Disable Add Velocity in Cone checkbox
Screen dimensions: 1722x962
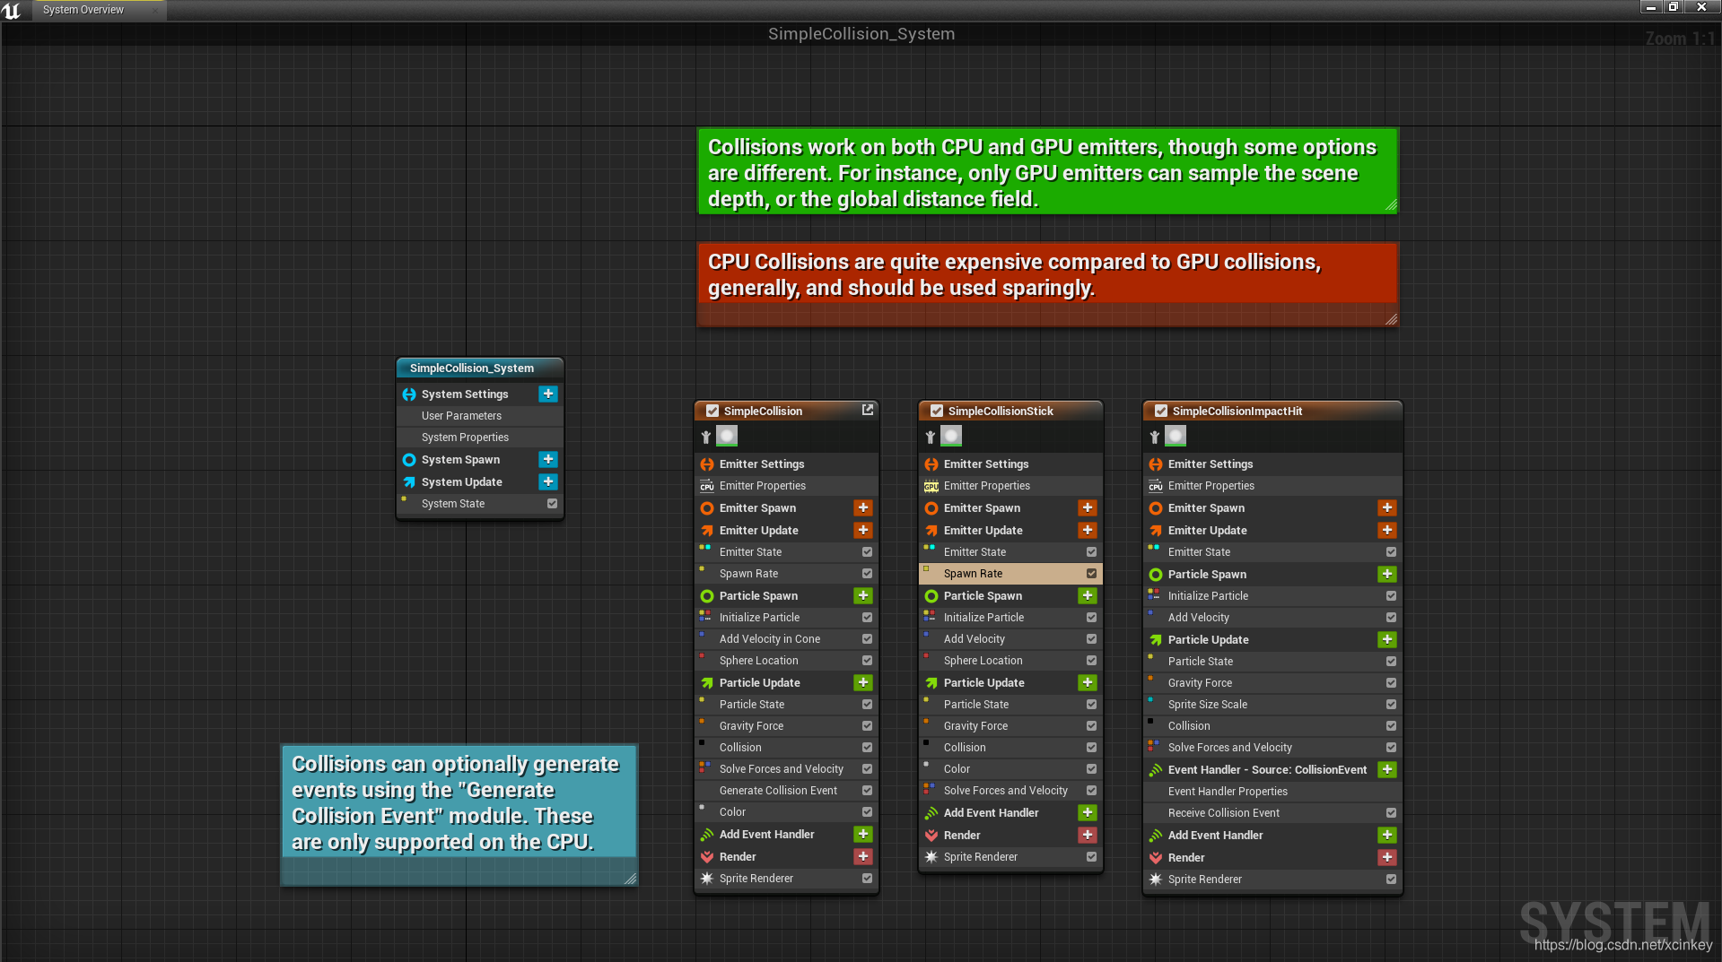[x=867, y=638]
